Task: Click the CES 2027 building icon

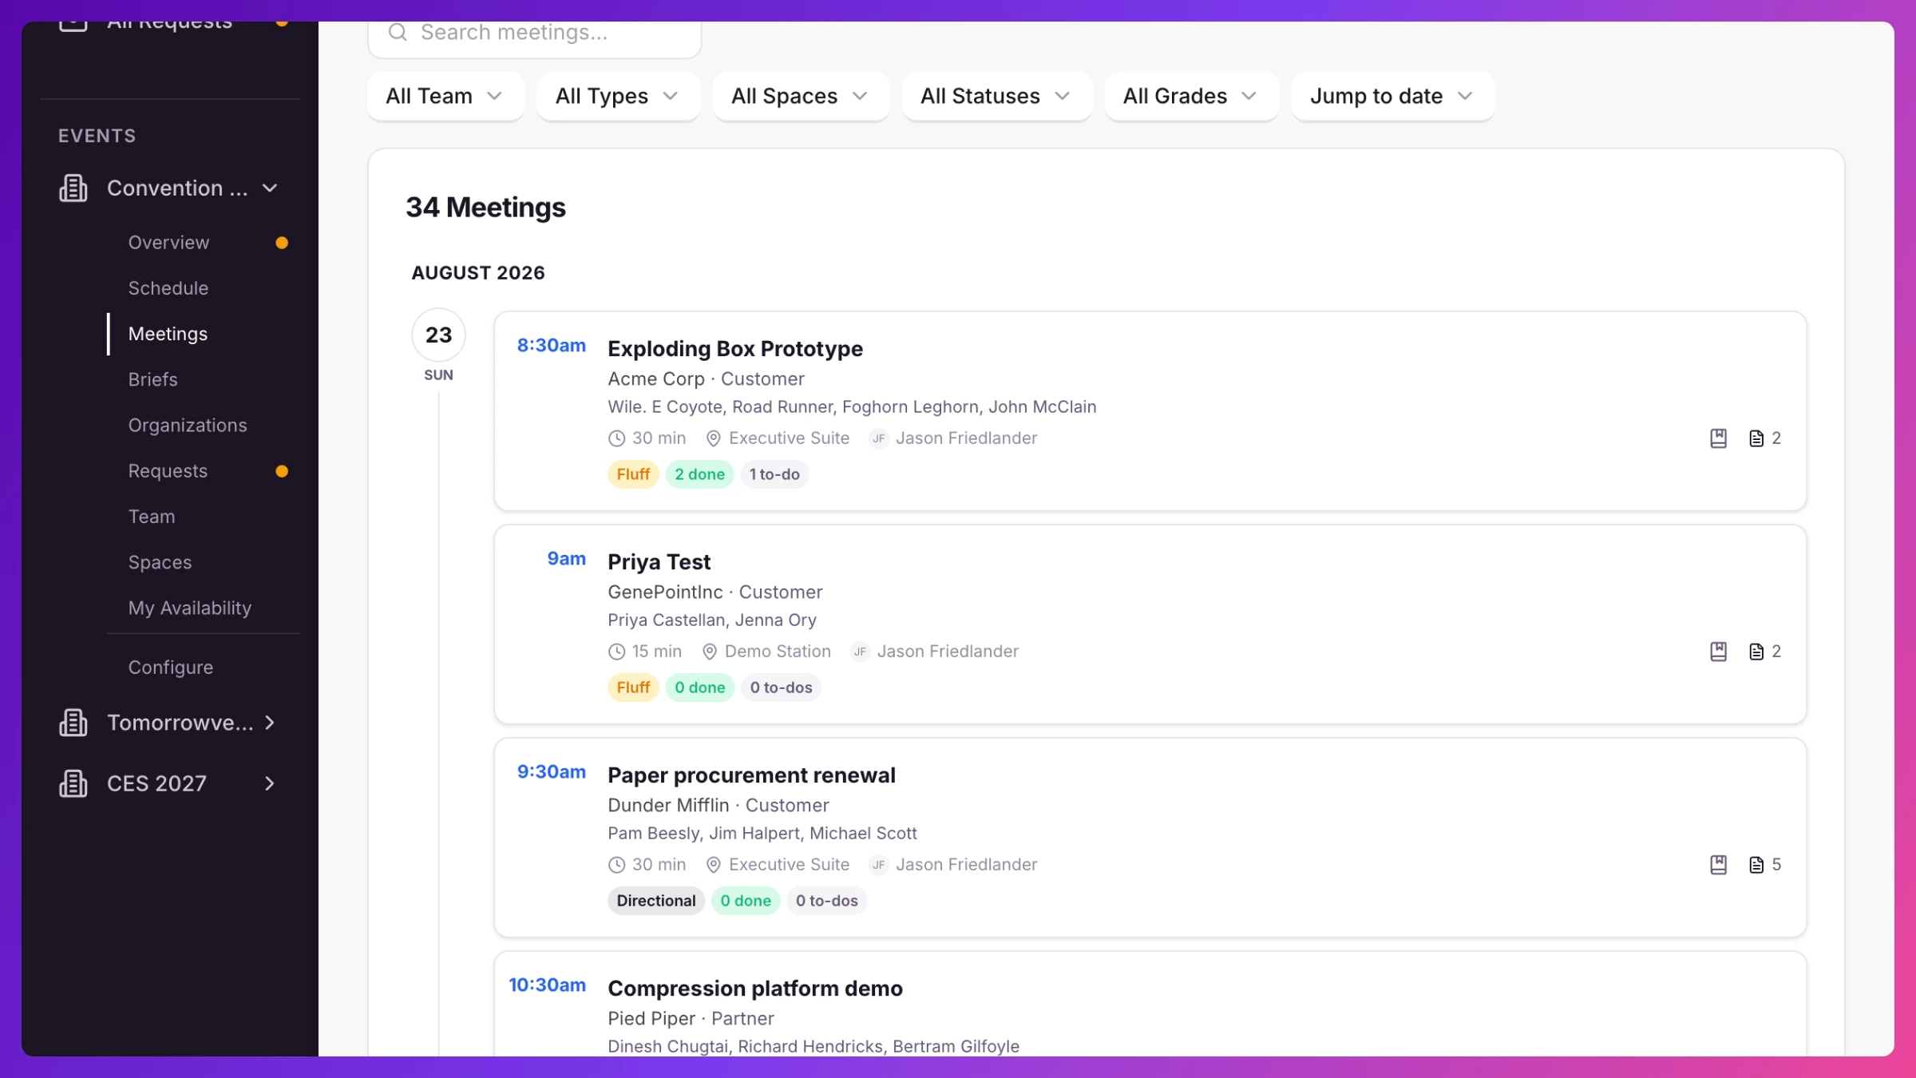Action: pyautogui.click(x=73, y=783)
